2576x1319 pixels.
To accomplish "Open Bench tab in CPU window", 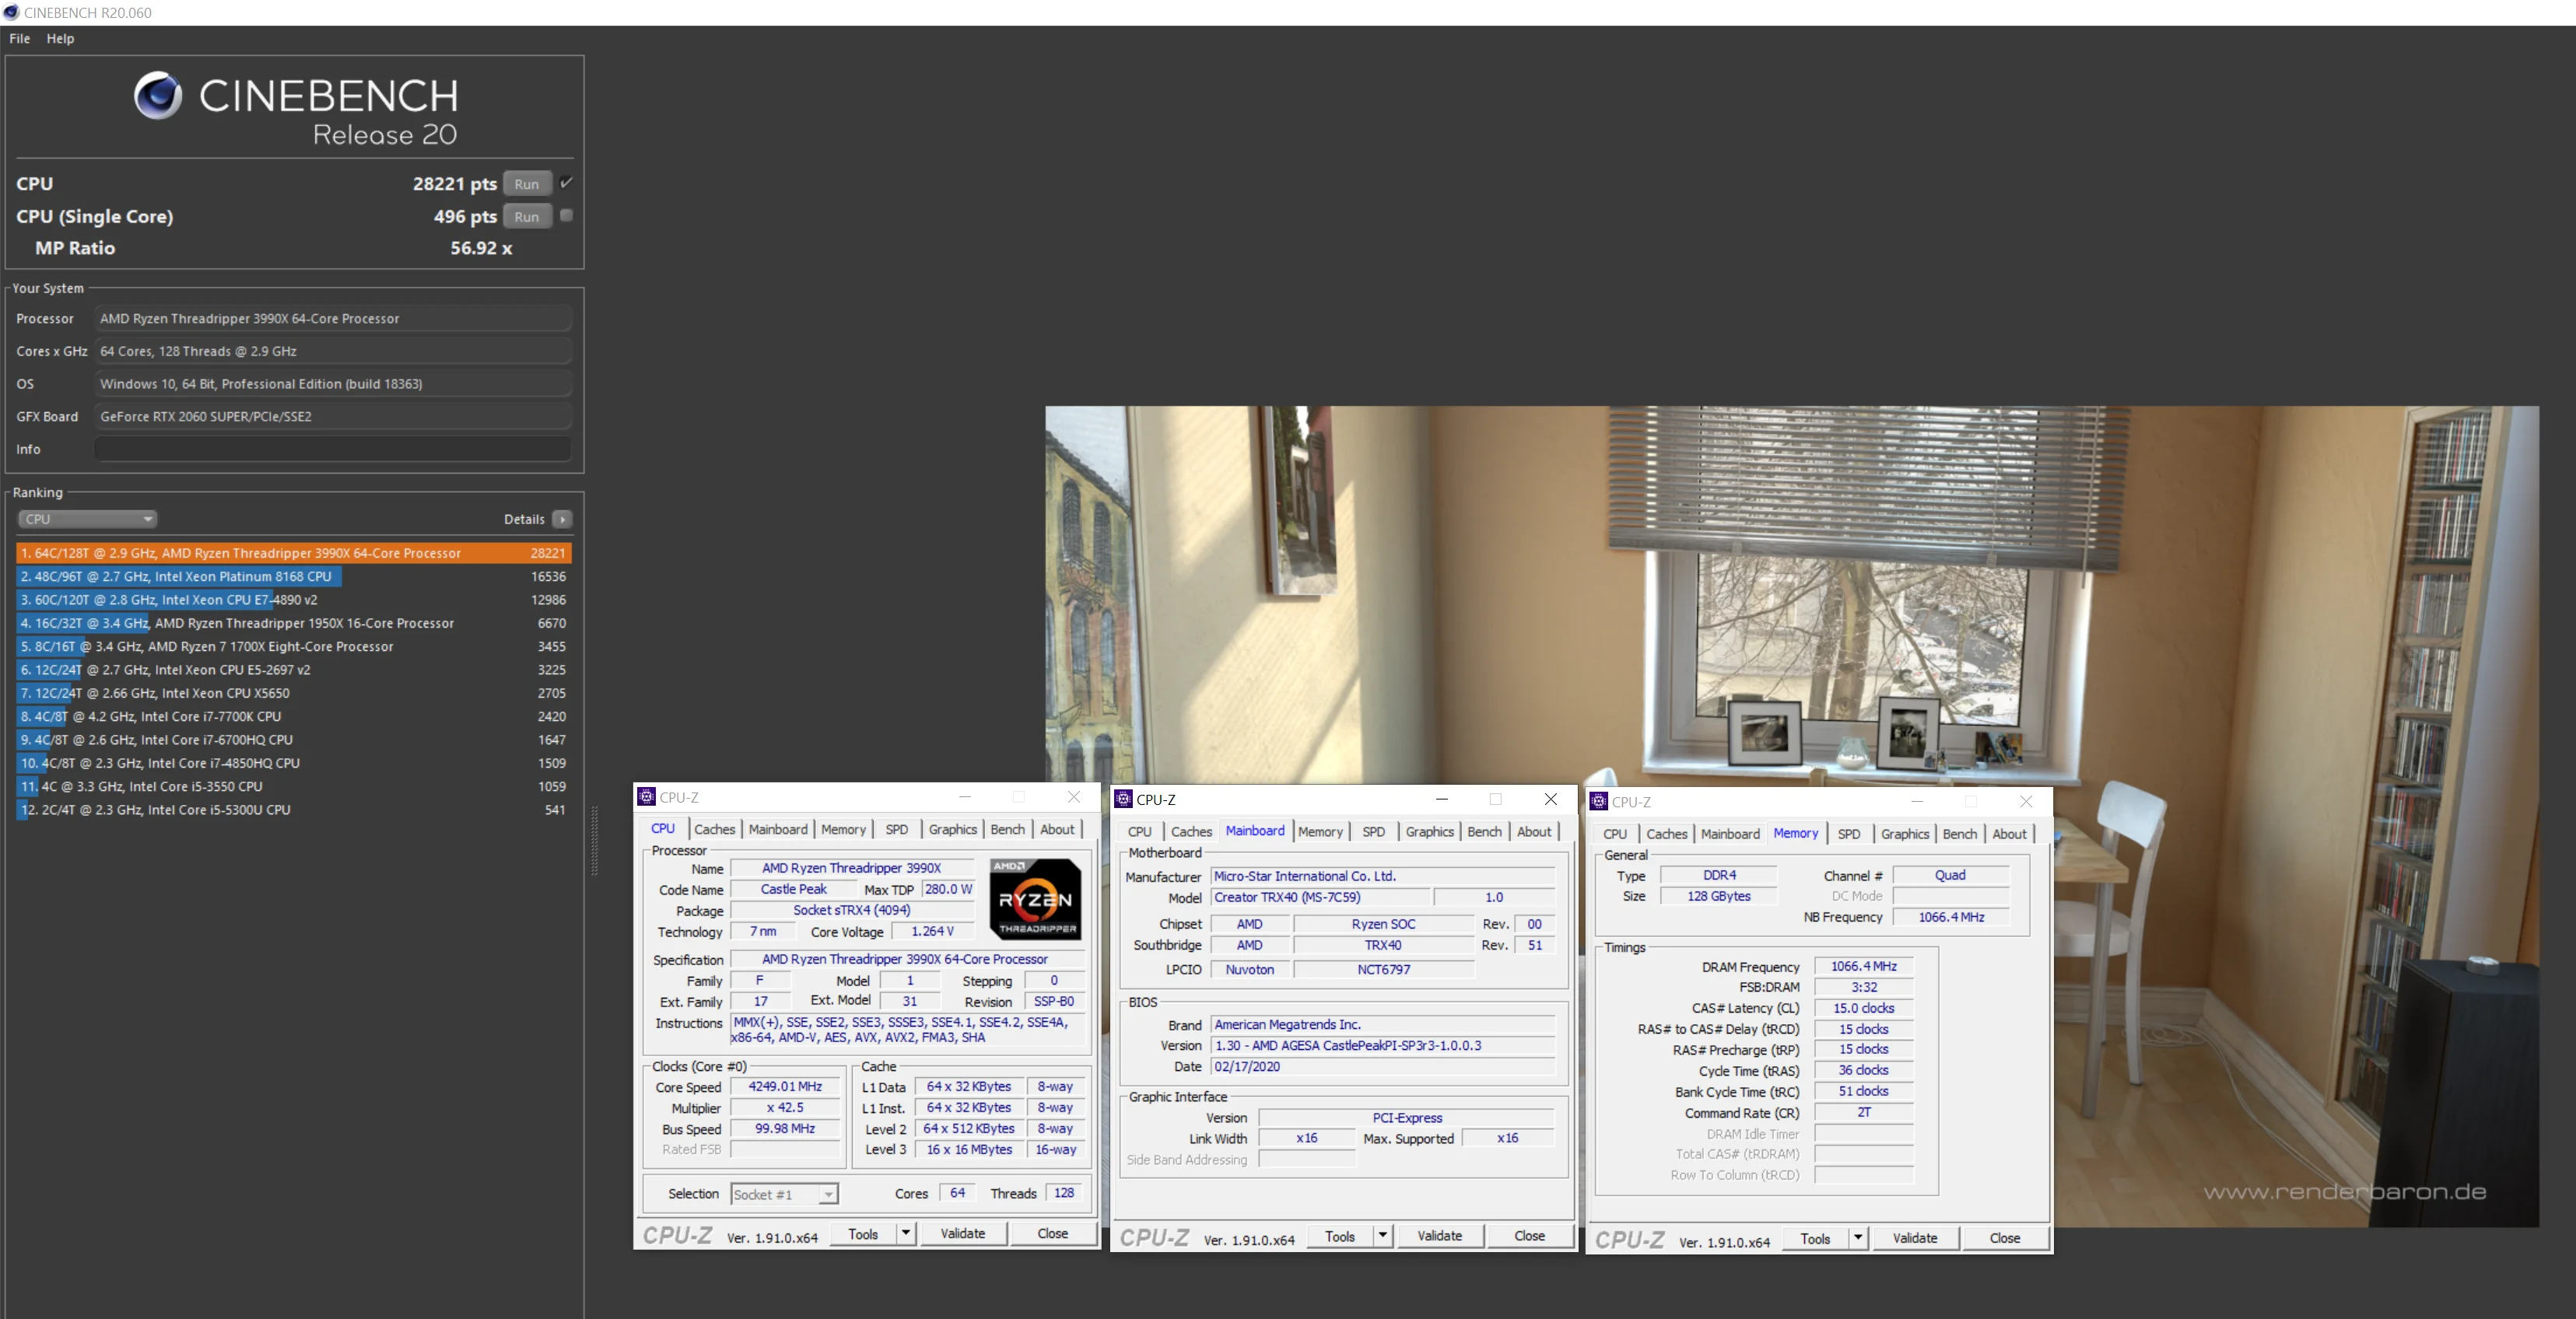I will [1007, 829].
